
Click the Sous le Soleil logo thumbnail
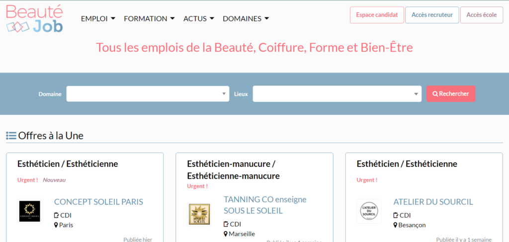(x=199, y=214)
